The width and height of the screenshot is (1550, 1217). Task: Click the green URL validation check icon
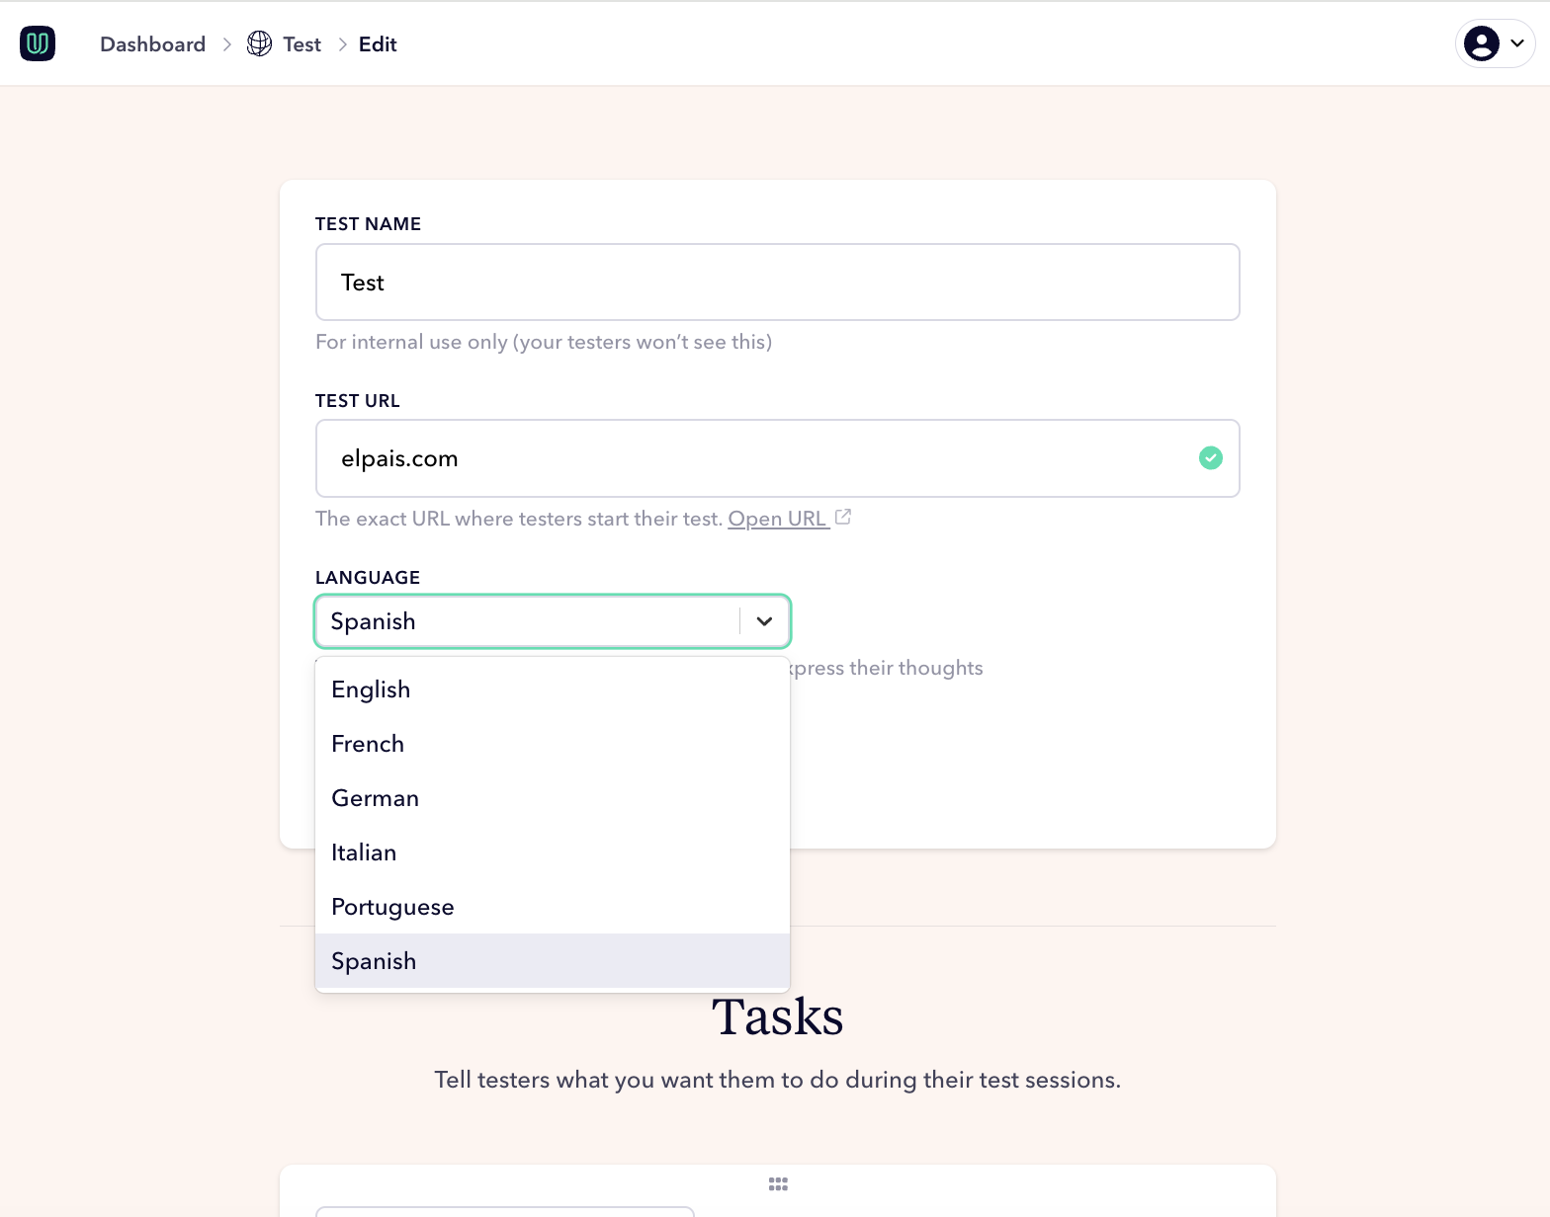tap(1210, 458)
